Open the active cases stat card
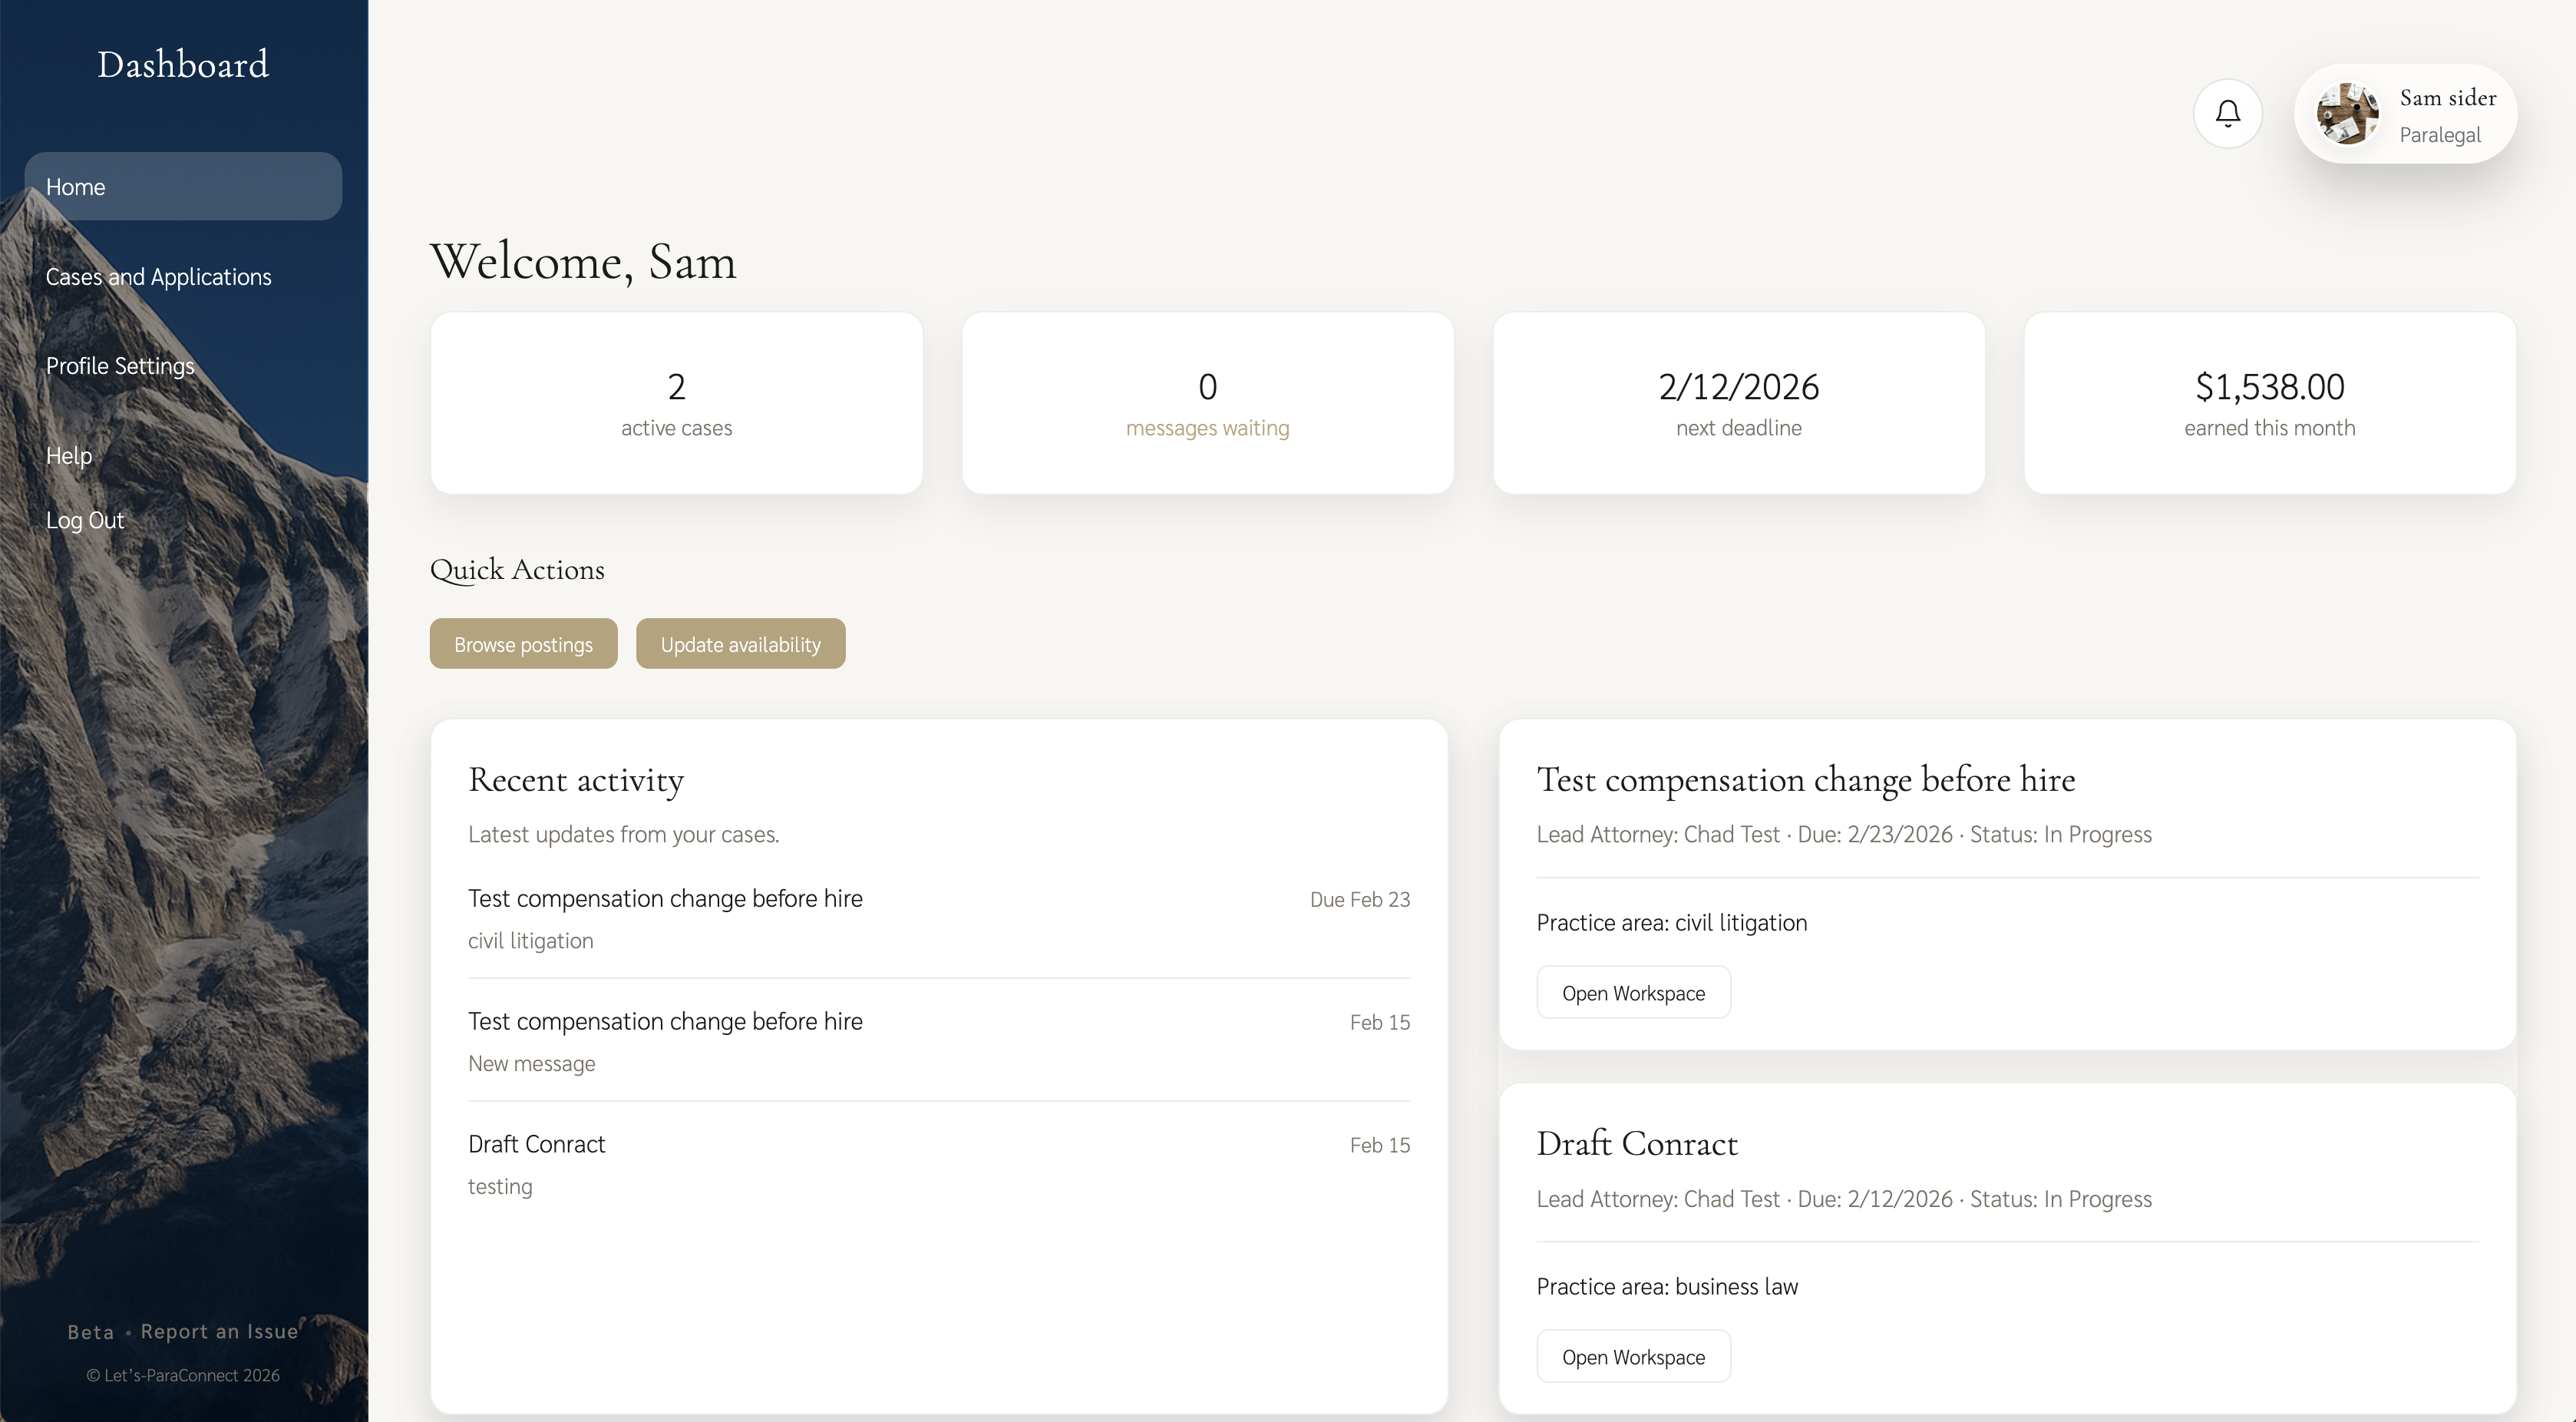 (676, 404)
